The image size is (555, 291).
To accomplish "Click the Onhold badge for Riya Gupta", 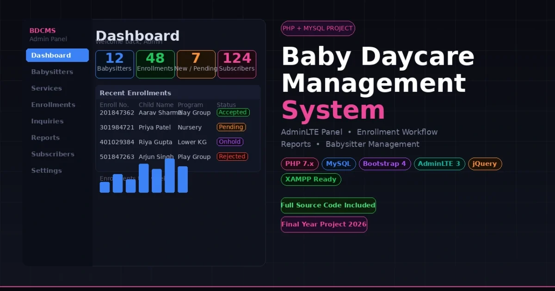I will click(x=229, y=142).
